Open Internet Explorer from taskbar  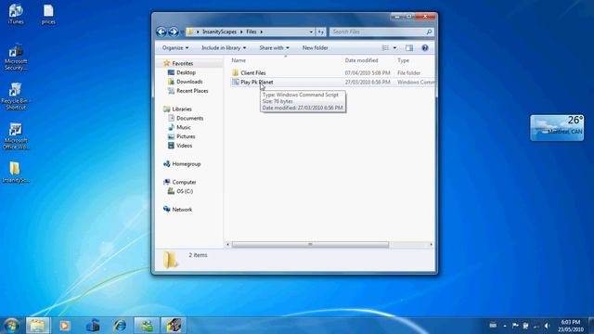tap(120, 326)
